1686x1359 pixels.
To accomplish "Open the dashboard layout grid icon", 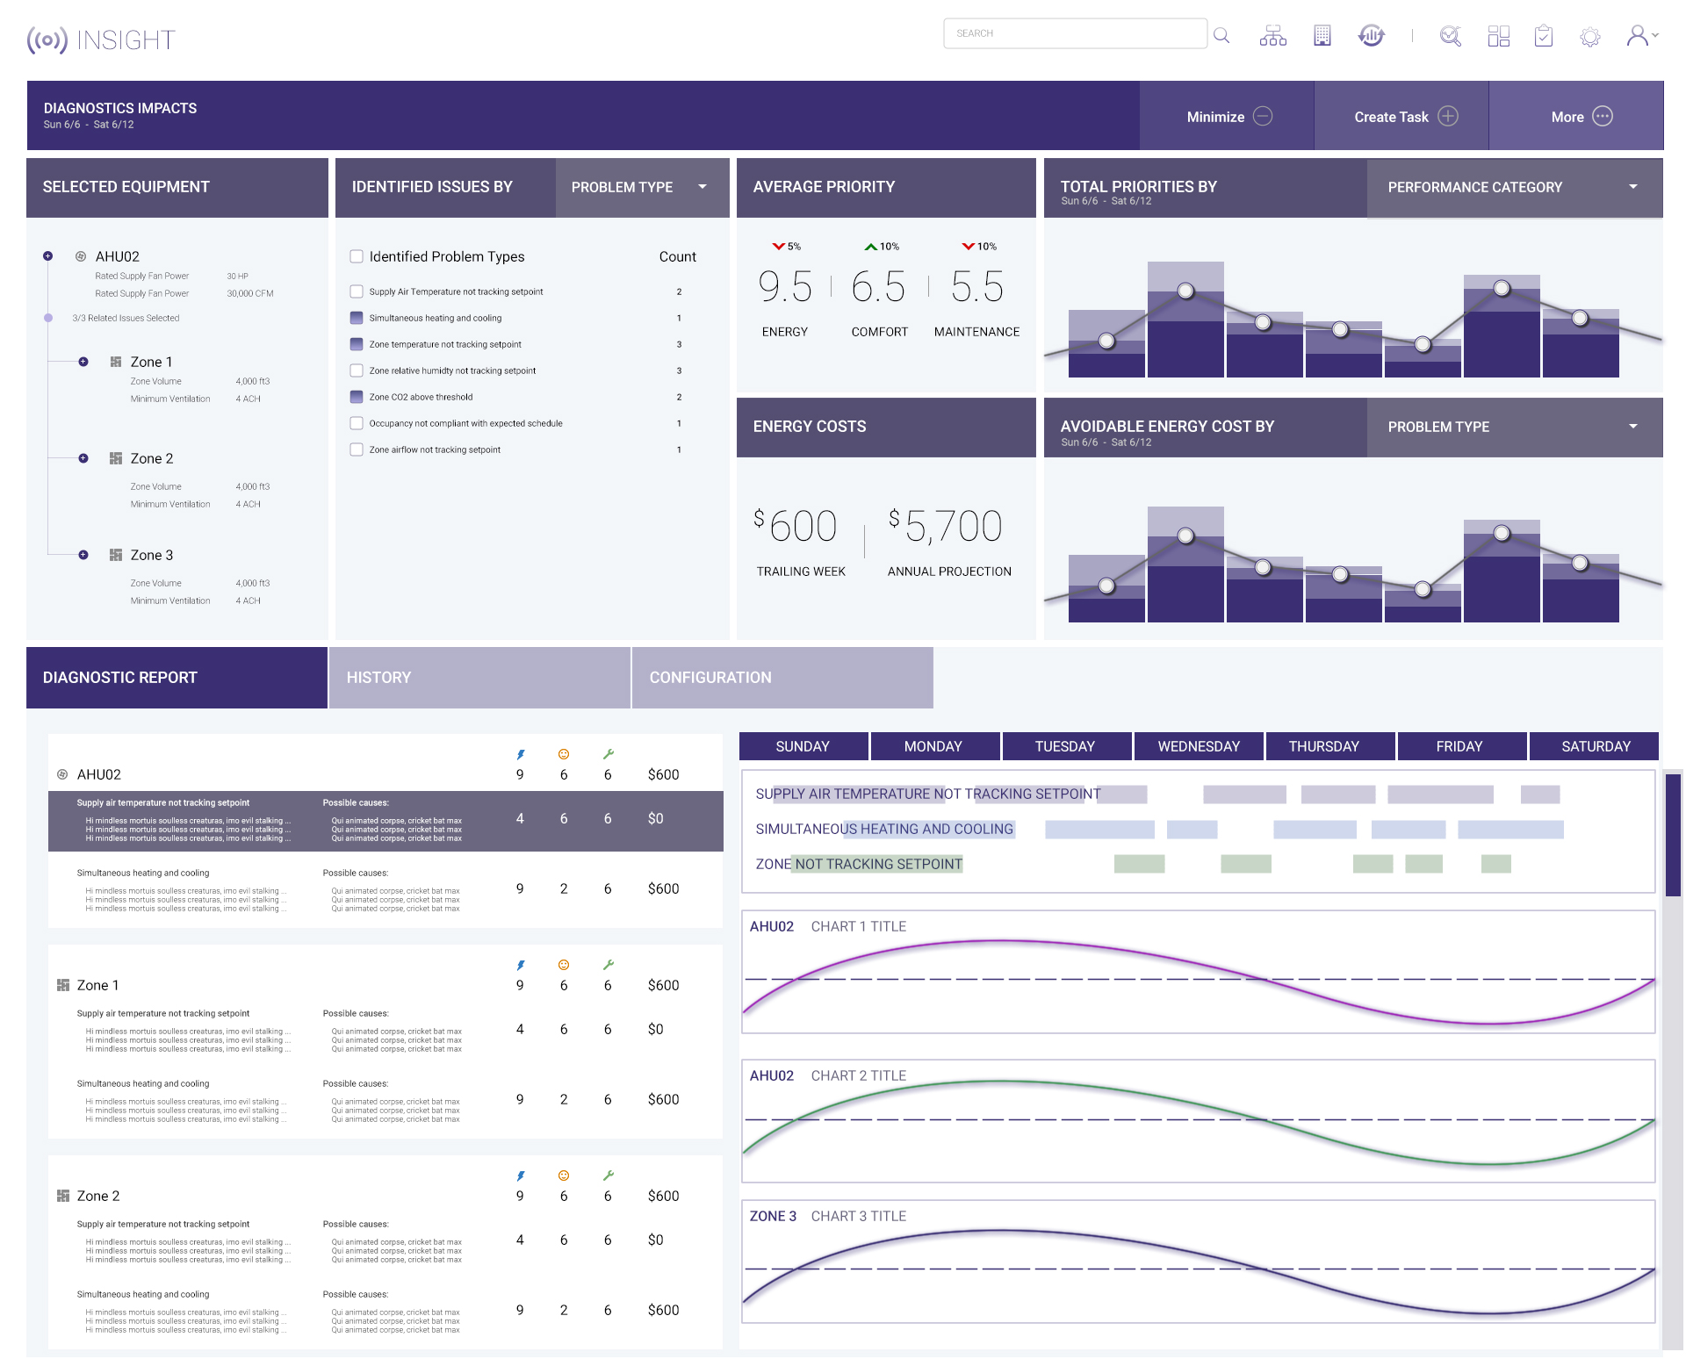I will (x=1498, y=36).
